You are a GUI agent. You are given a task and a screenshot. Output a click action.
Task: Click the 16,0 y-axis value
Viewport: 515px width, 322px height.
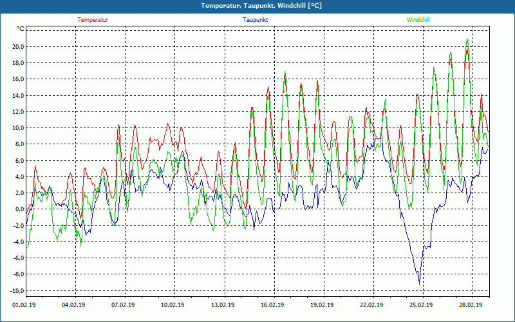click(x=18, y=79)
